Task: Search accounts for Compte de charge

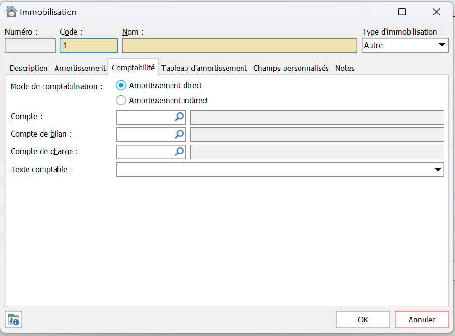Action: click(179, 152)
